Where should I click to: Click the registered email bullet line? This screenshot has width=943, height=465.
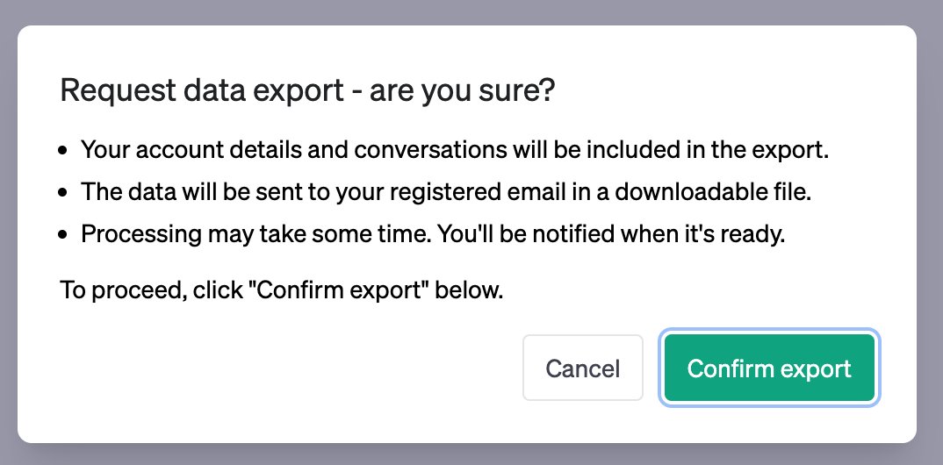(446, 192)
